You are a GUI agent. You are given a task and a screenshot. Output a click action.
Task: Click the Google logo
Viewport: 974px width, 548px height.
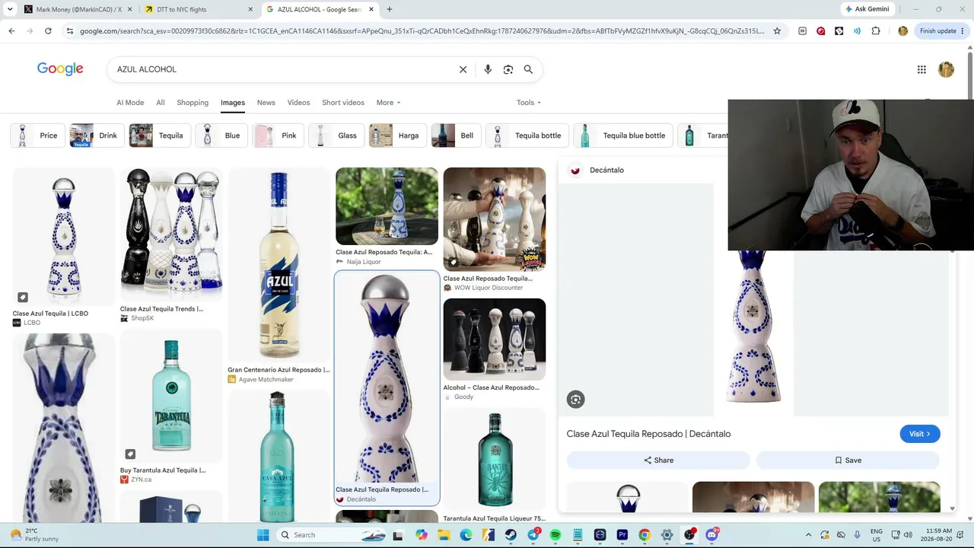coord(60,69)
